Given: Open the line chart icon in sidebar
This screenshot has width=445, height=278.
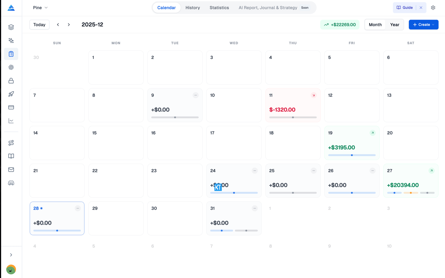Looking at the screenshot, I should (x=11, y=121).
